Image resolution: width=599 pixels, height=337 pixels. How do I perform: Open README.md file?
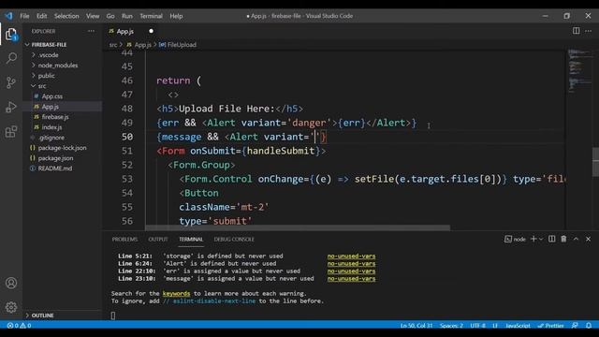pyautogui.click(x=54, y=168)
